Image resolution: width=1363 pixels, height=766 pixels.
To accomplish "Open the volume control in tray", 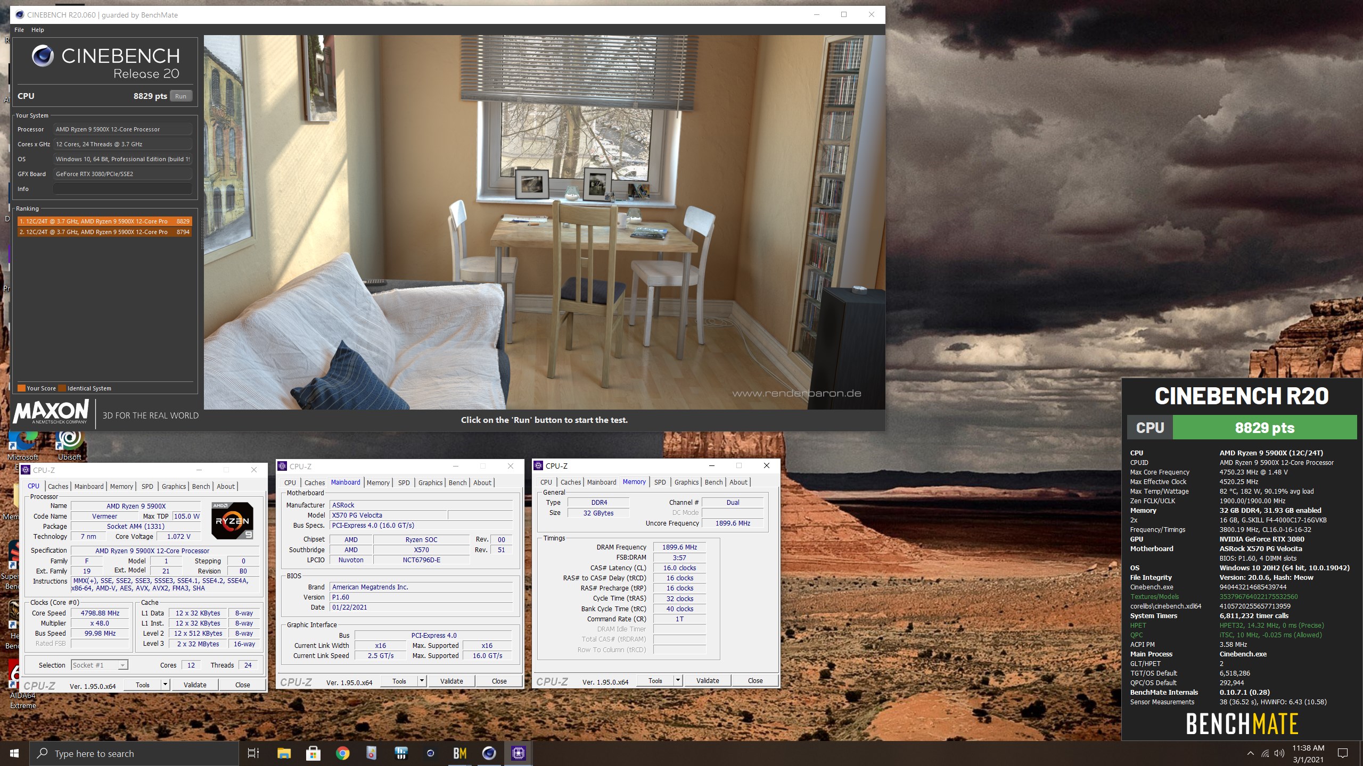I will point(1279,753).
